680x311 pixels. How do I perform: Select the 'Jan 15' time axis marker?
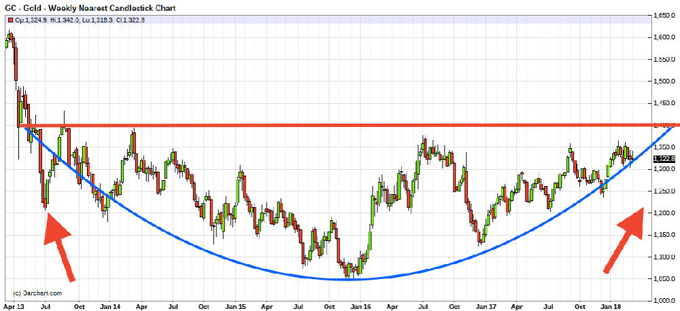(x=235, y=306)
